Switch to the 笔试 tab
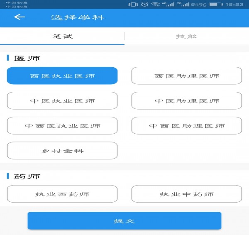 (62, 36)
